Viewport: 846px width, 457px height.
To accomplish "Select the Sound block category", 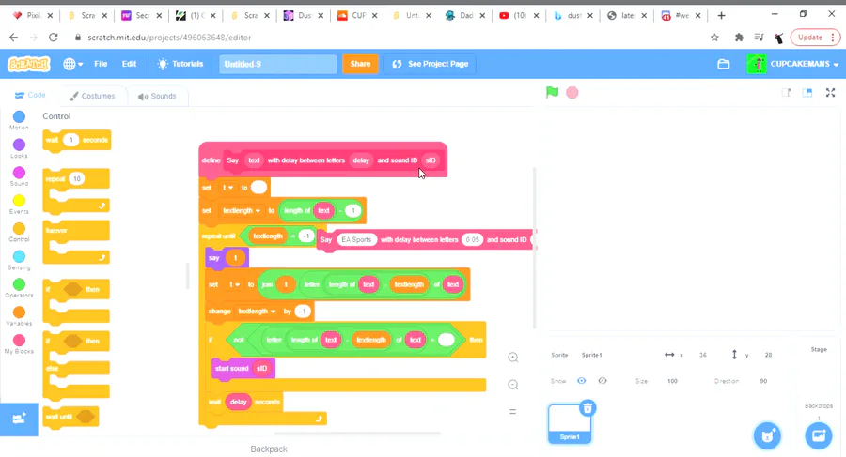I will (x=19, y=176).
